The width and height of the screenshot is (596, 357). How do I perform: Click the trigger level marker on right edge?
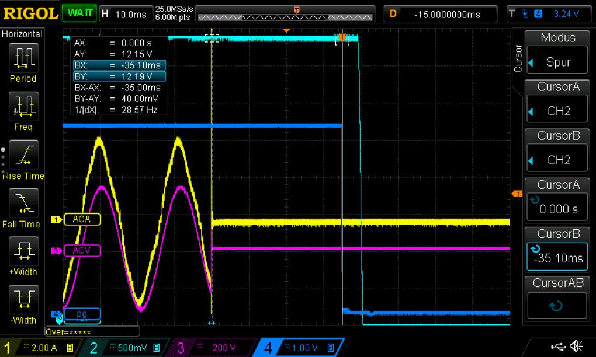[x=517, y=194]
